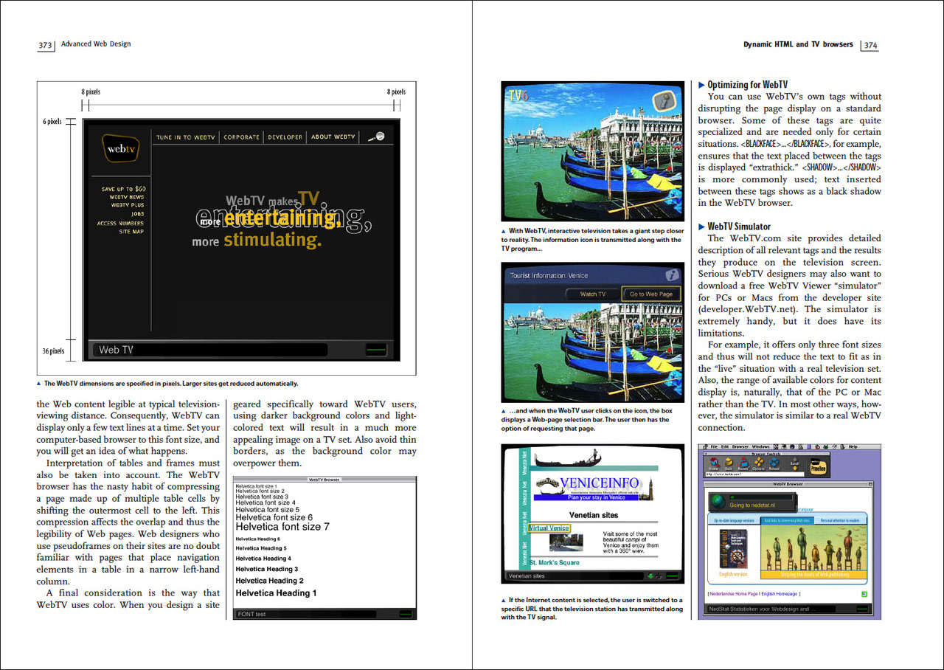Viewport: 944px width, 670px height.
Task: Switch to 'Add links to interesting Web sites' tab
Action: (x=787, y=520)
